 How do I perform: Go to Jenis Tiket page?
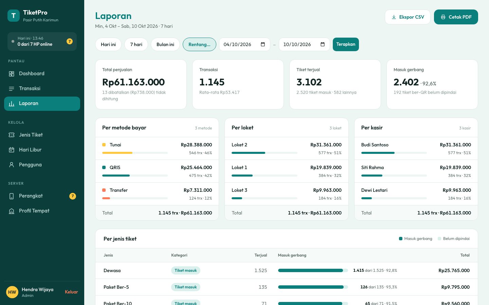[x=42, y=135]
